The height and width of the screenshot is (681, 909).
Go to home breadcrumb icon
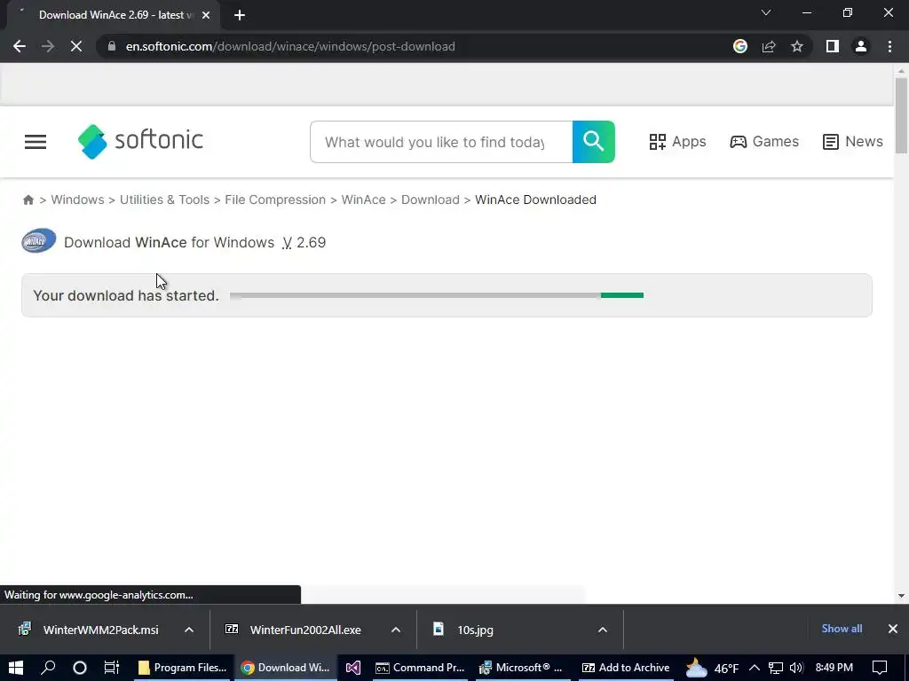[x=28, y=200]
